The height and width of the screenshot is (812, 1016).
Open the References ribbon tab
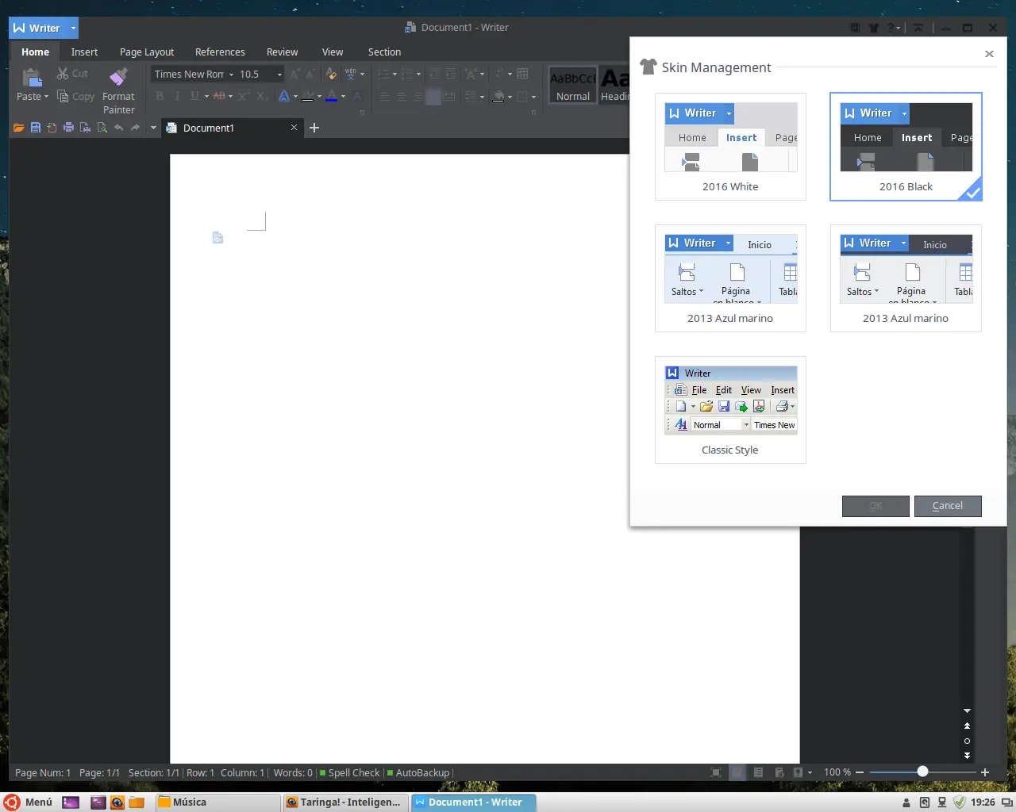(220, 52)
